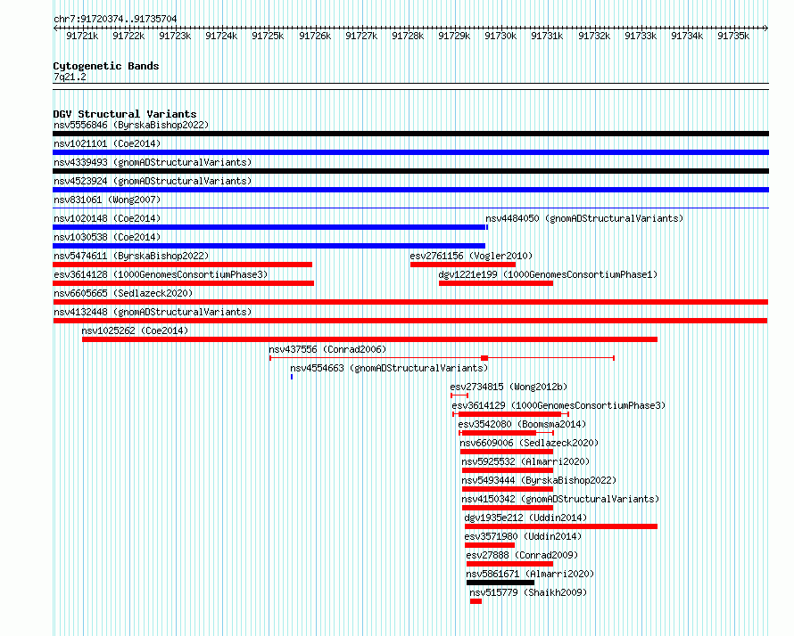Click the red esv3571980 variant bar
The image size is (794, 636).
tap(490, 545)
